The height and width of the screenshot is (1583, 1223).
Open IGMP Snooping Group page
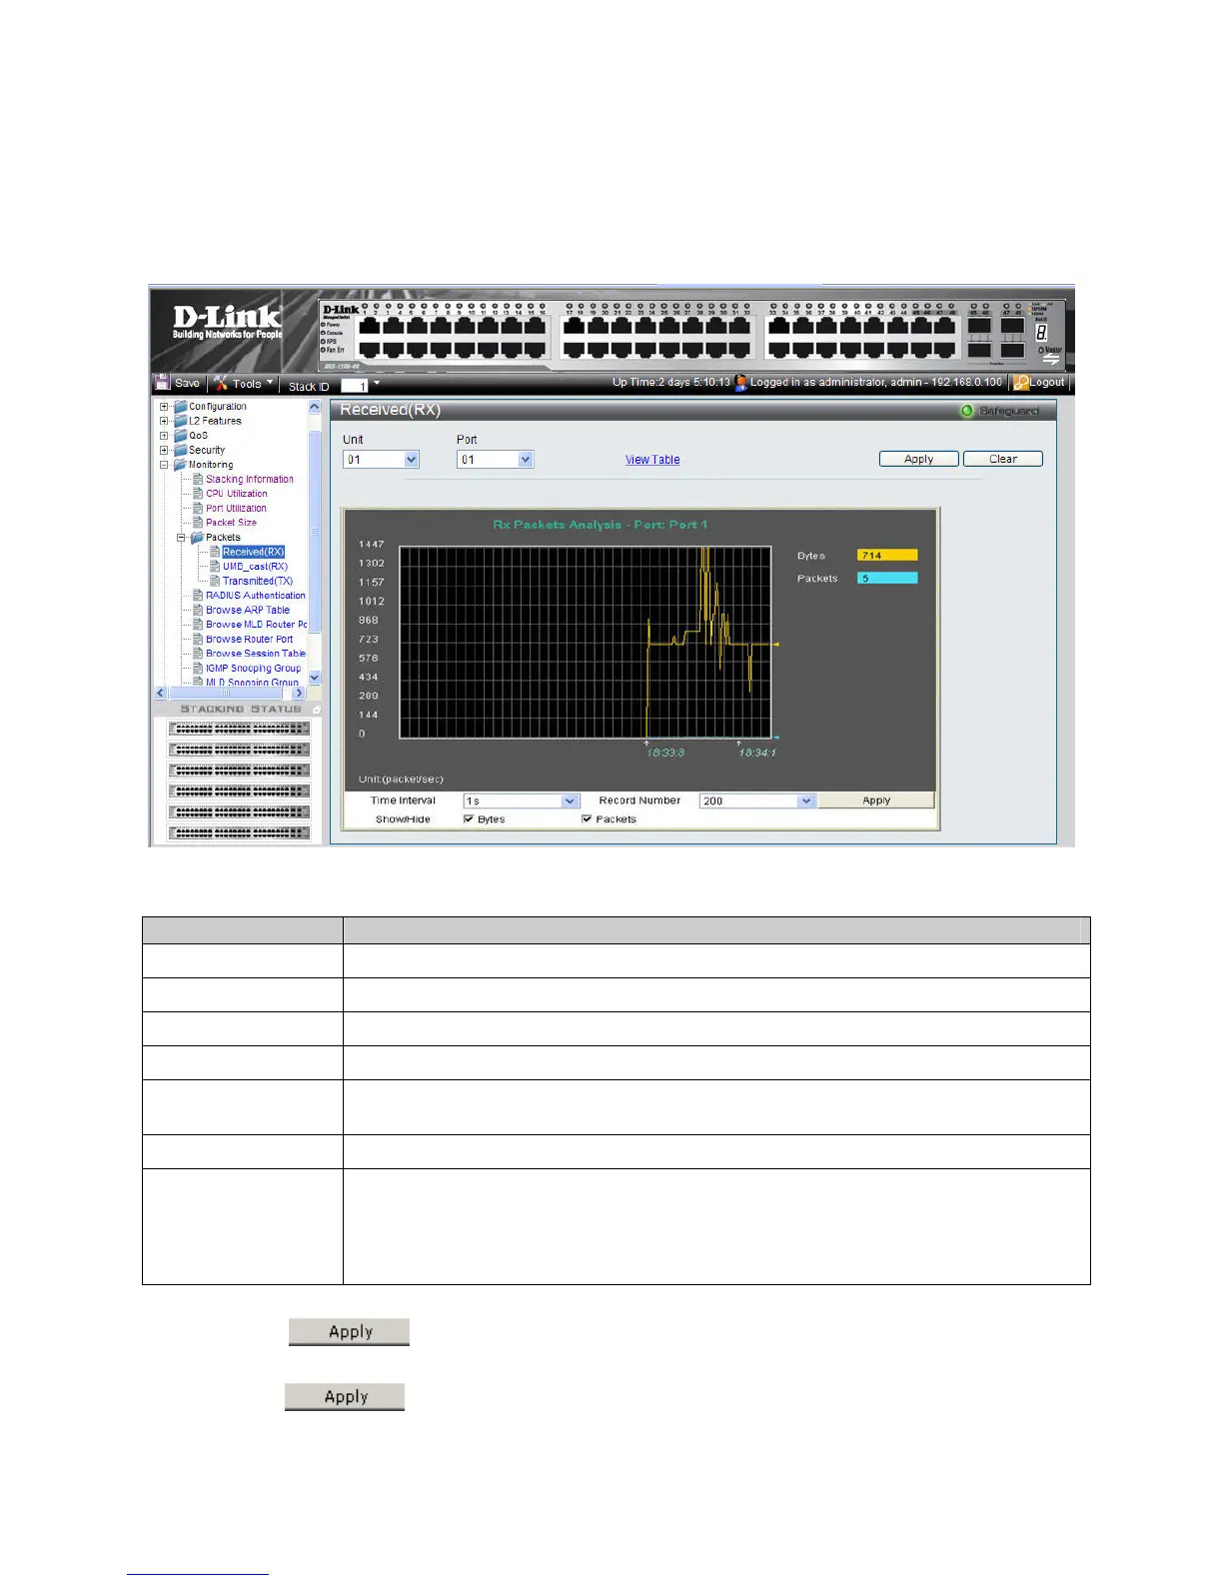(254, 669)
